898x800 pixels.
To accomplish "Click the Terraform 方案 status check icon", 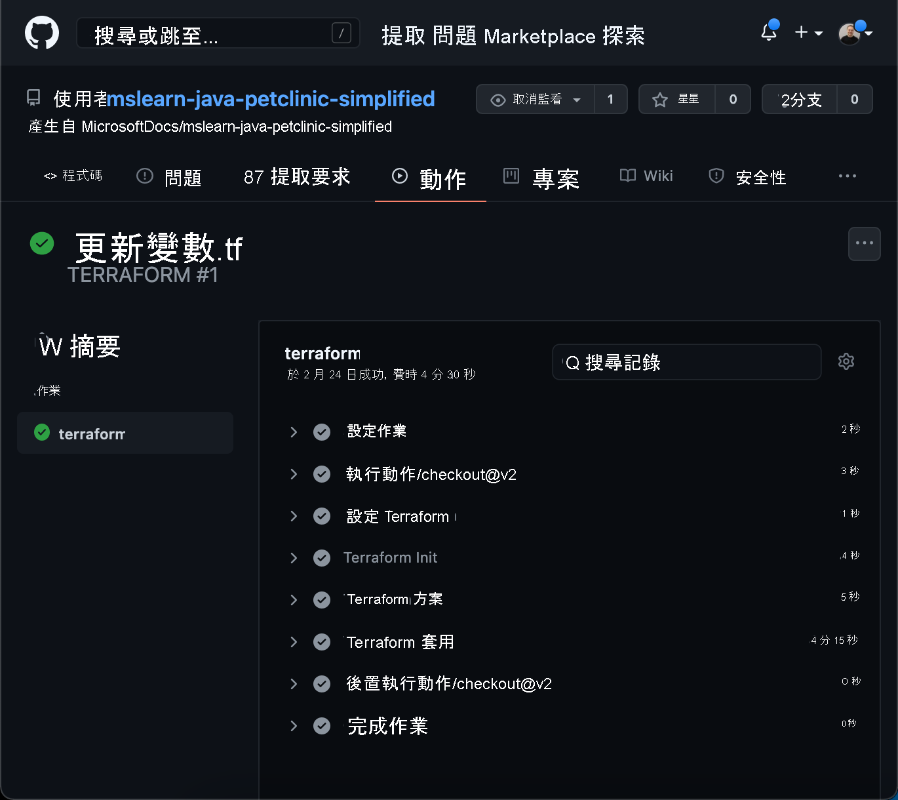I will 322,600.
